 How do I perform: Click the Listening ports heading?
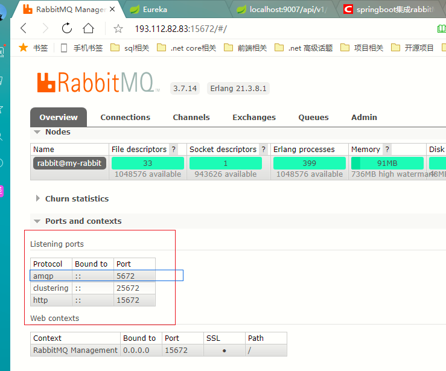pos(57,244)
